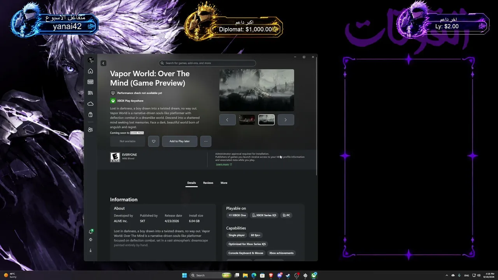Viewport: 498px width, 280px height.
Task: Open Game Pass from the sidebar
Action: point(90,82)
